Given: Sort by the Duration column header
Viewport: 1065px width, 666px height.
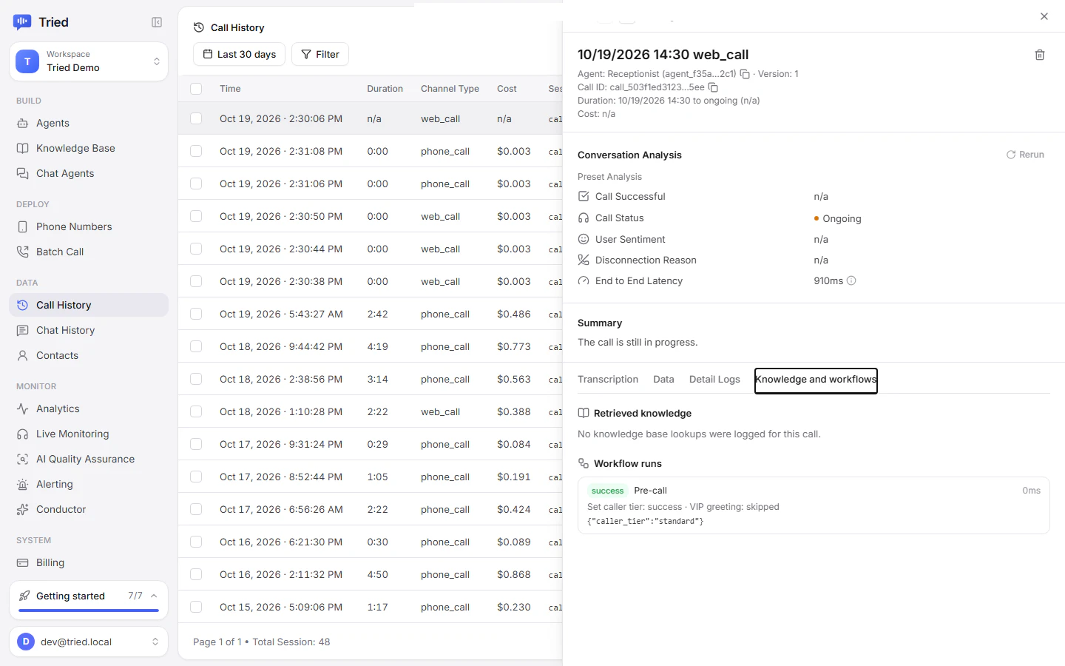Looking at the screenshot, I should pyautogui.click(x=385, y=89).
